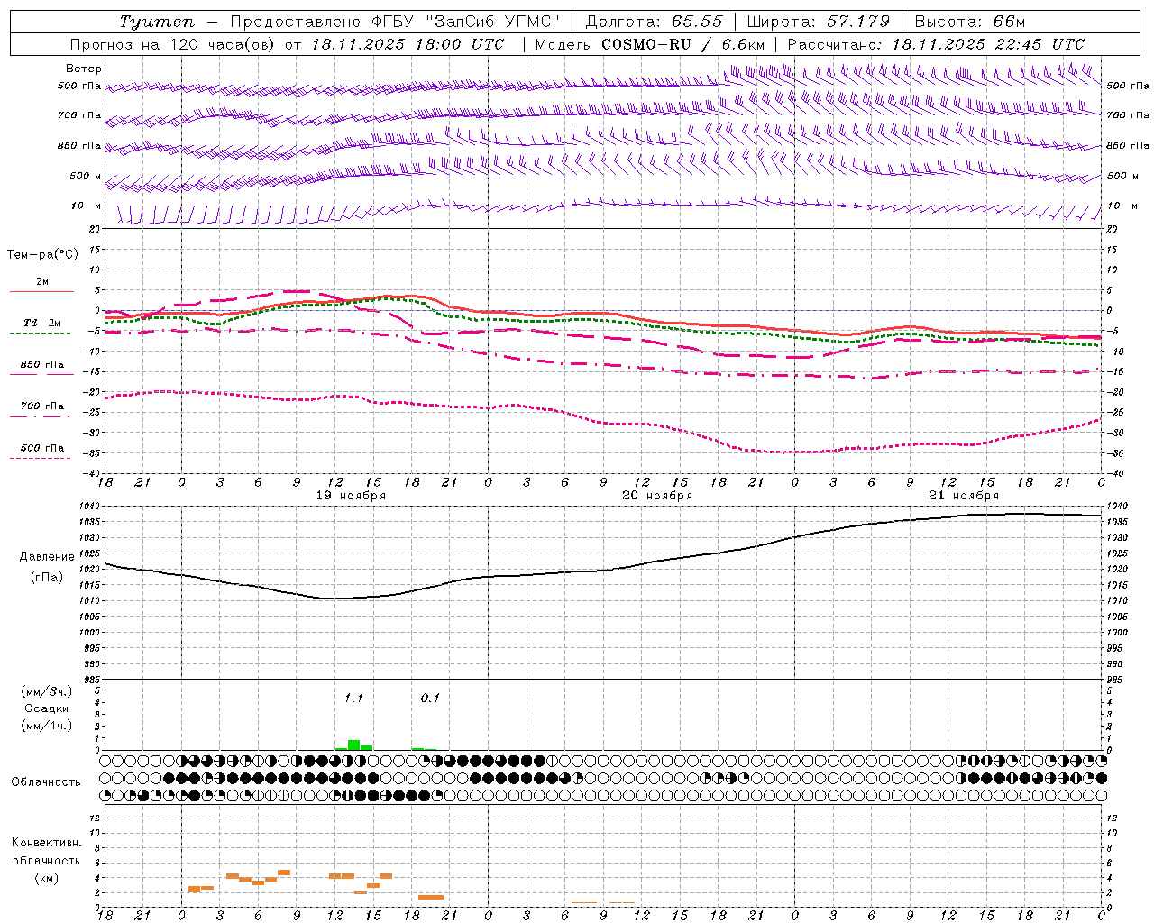Click the Осадки precipitation label
The width and height of the screenshot is (1154, 923).
click(47, 708)
